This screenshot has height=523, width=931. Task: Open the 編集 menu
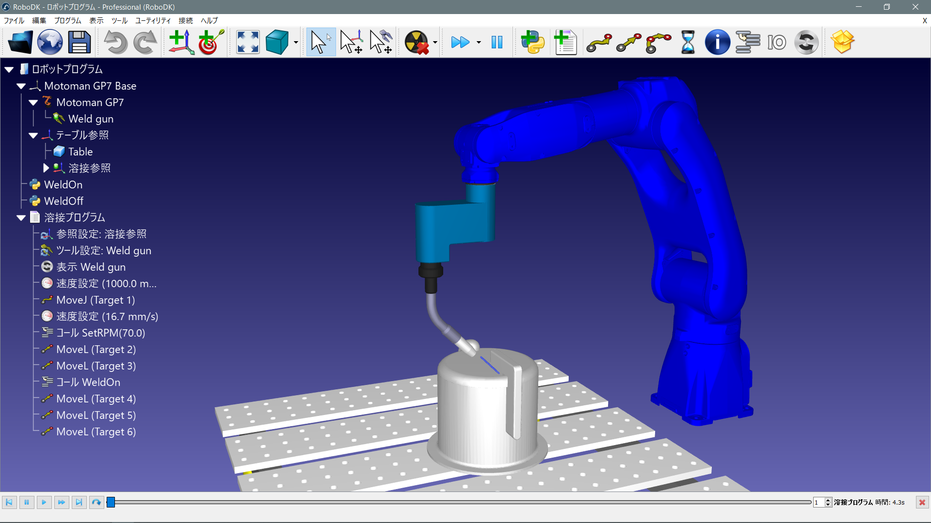(39, 20)
